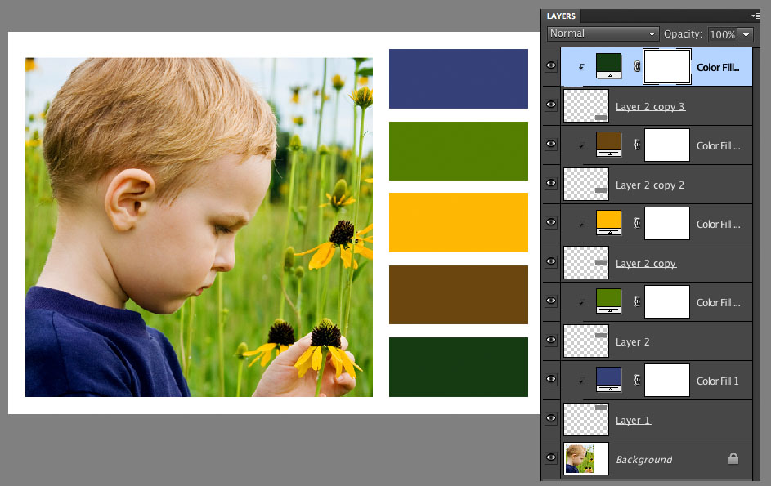The image size is (771, 486).
Task: Click clipping arrow on top Color Fill layer
Action: 581,67
